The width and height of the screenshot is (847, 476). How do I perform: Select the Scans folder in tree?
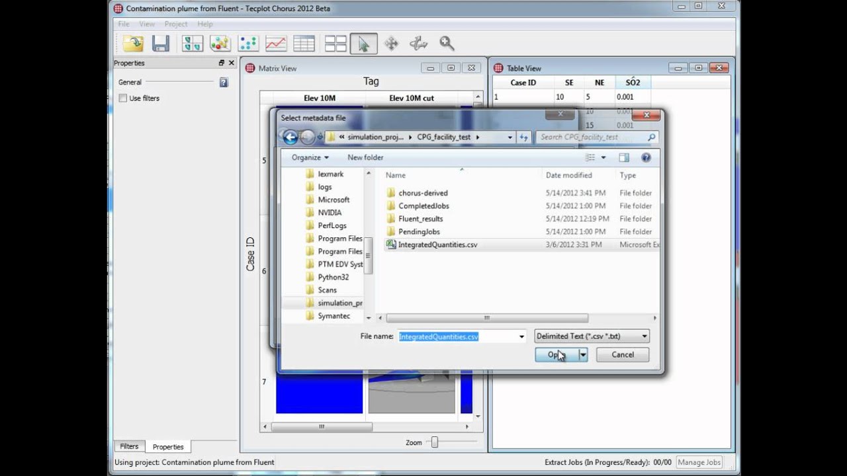[327, 290]
